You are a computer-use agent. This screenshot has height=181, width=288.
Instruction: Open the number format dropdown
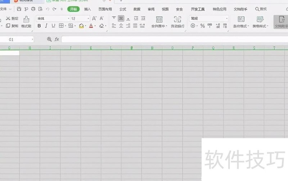[x=227, y=19]
